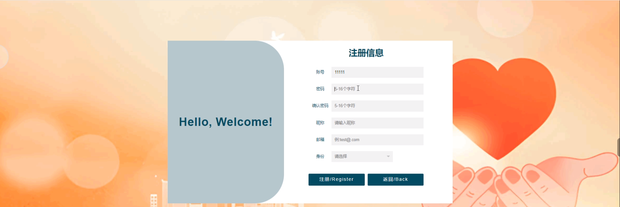Click the 昵称 nickname input field
Screen dimensions: 620x207
pyautogui.click(x=377, y=123)
